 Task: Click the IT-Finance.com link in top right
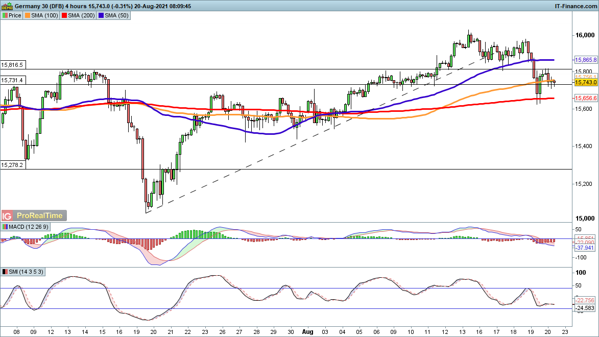pyautogui.click(x=576, y=6)
